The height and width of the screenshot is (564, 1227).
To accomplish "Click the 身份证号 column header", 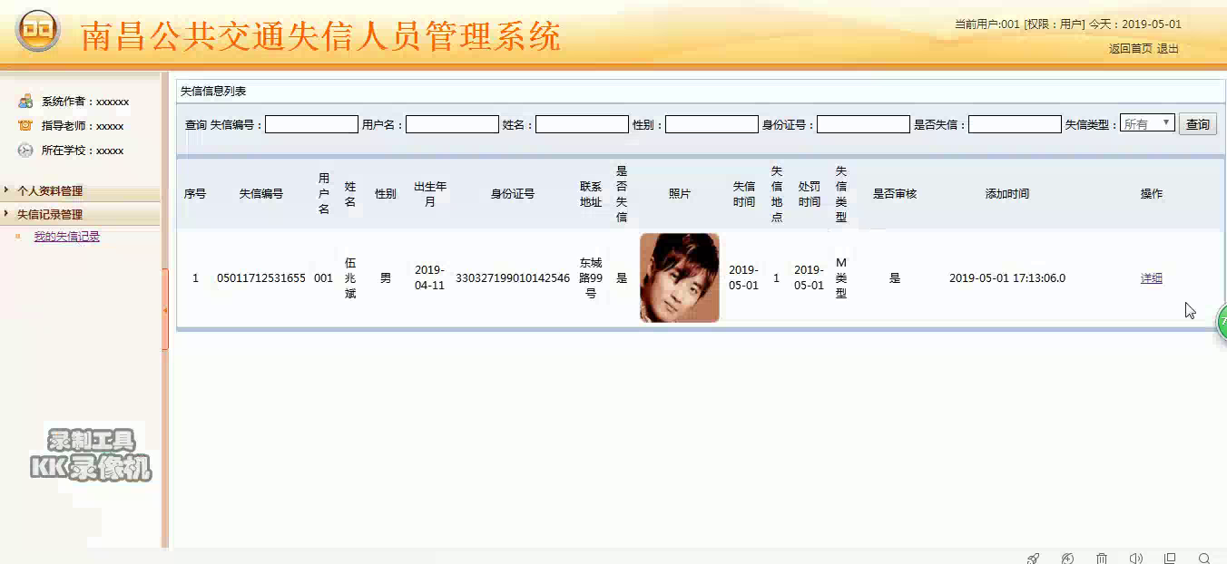I will point(513,194).
